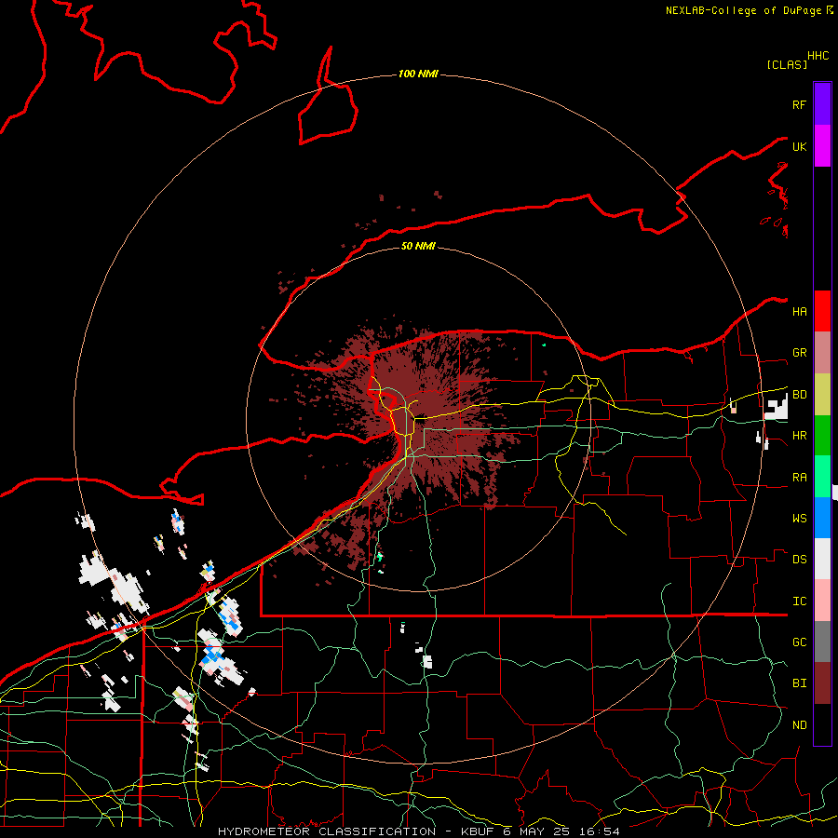Click the GC gray legend color swatch

[822, 642]
